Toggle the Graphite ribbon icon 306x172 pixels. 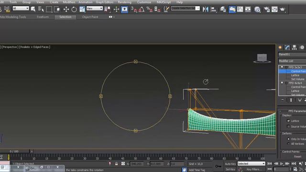coord(232,9)
